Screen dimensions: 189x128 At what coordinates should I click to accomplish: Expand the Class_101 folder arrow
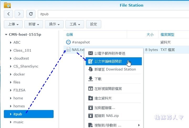pos(11,51)
